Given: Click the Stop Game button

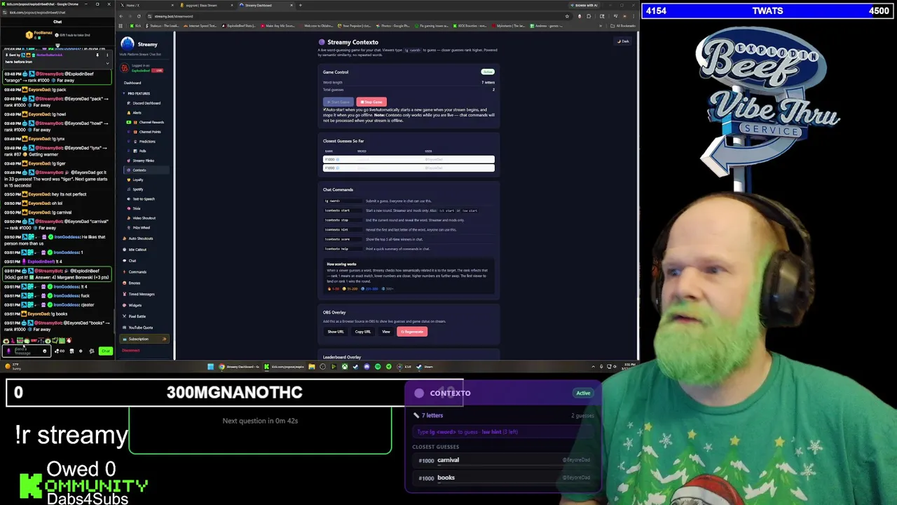Looking at the screenshot, I should (x=371, y=102).
